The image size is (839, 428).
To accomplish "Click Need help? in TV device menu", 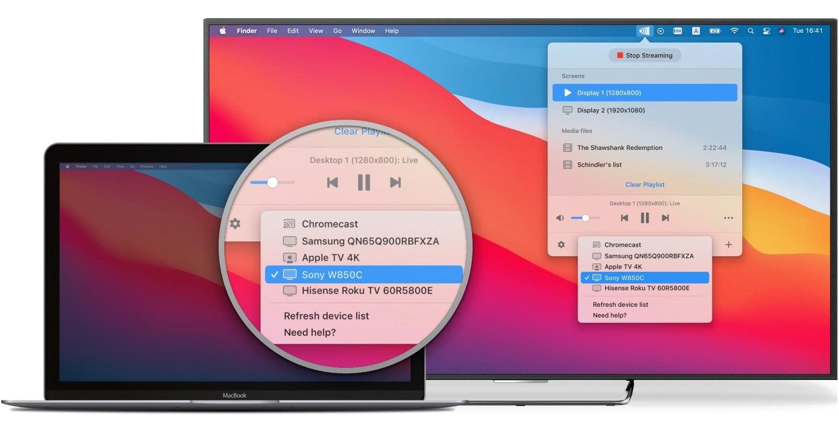I will (x=610, y=315).
